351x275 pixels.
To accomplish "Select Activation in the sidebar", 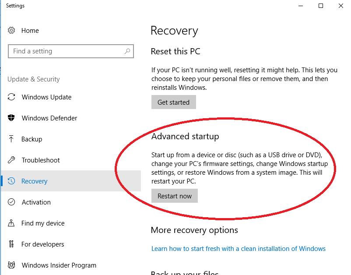I will click(x=36, y=202).
